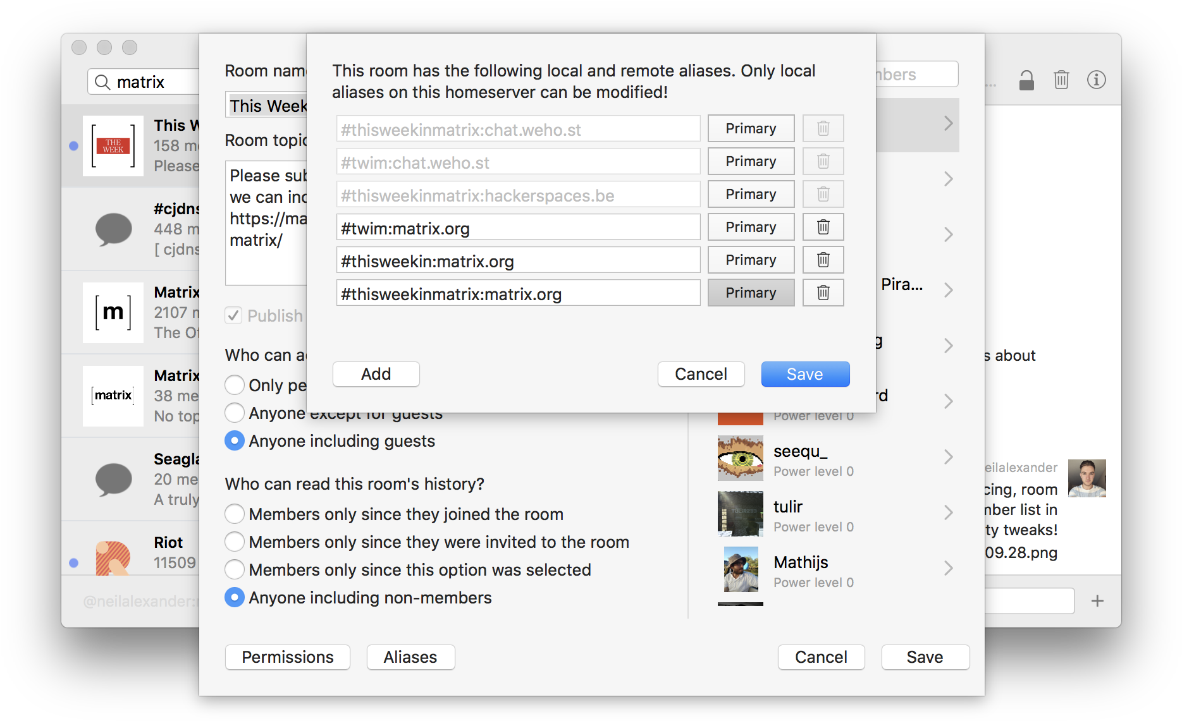Click the alias input field #thisweekinmatrix:matrix.org

pyautogui.click(x=518, y=293)
